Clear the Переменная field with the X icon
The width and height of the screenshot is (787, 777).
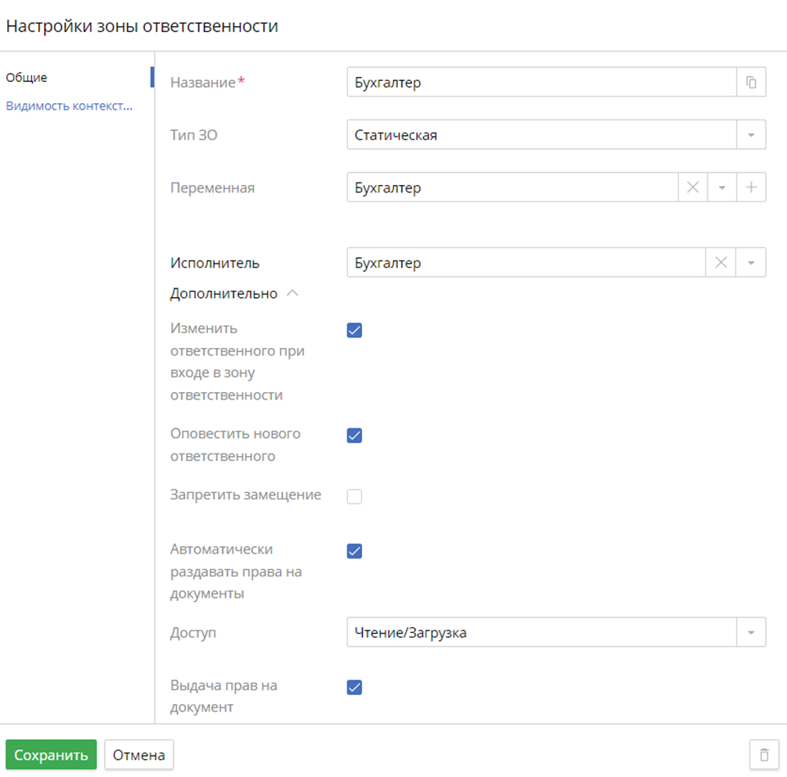pos(693,187)
